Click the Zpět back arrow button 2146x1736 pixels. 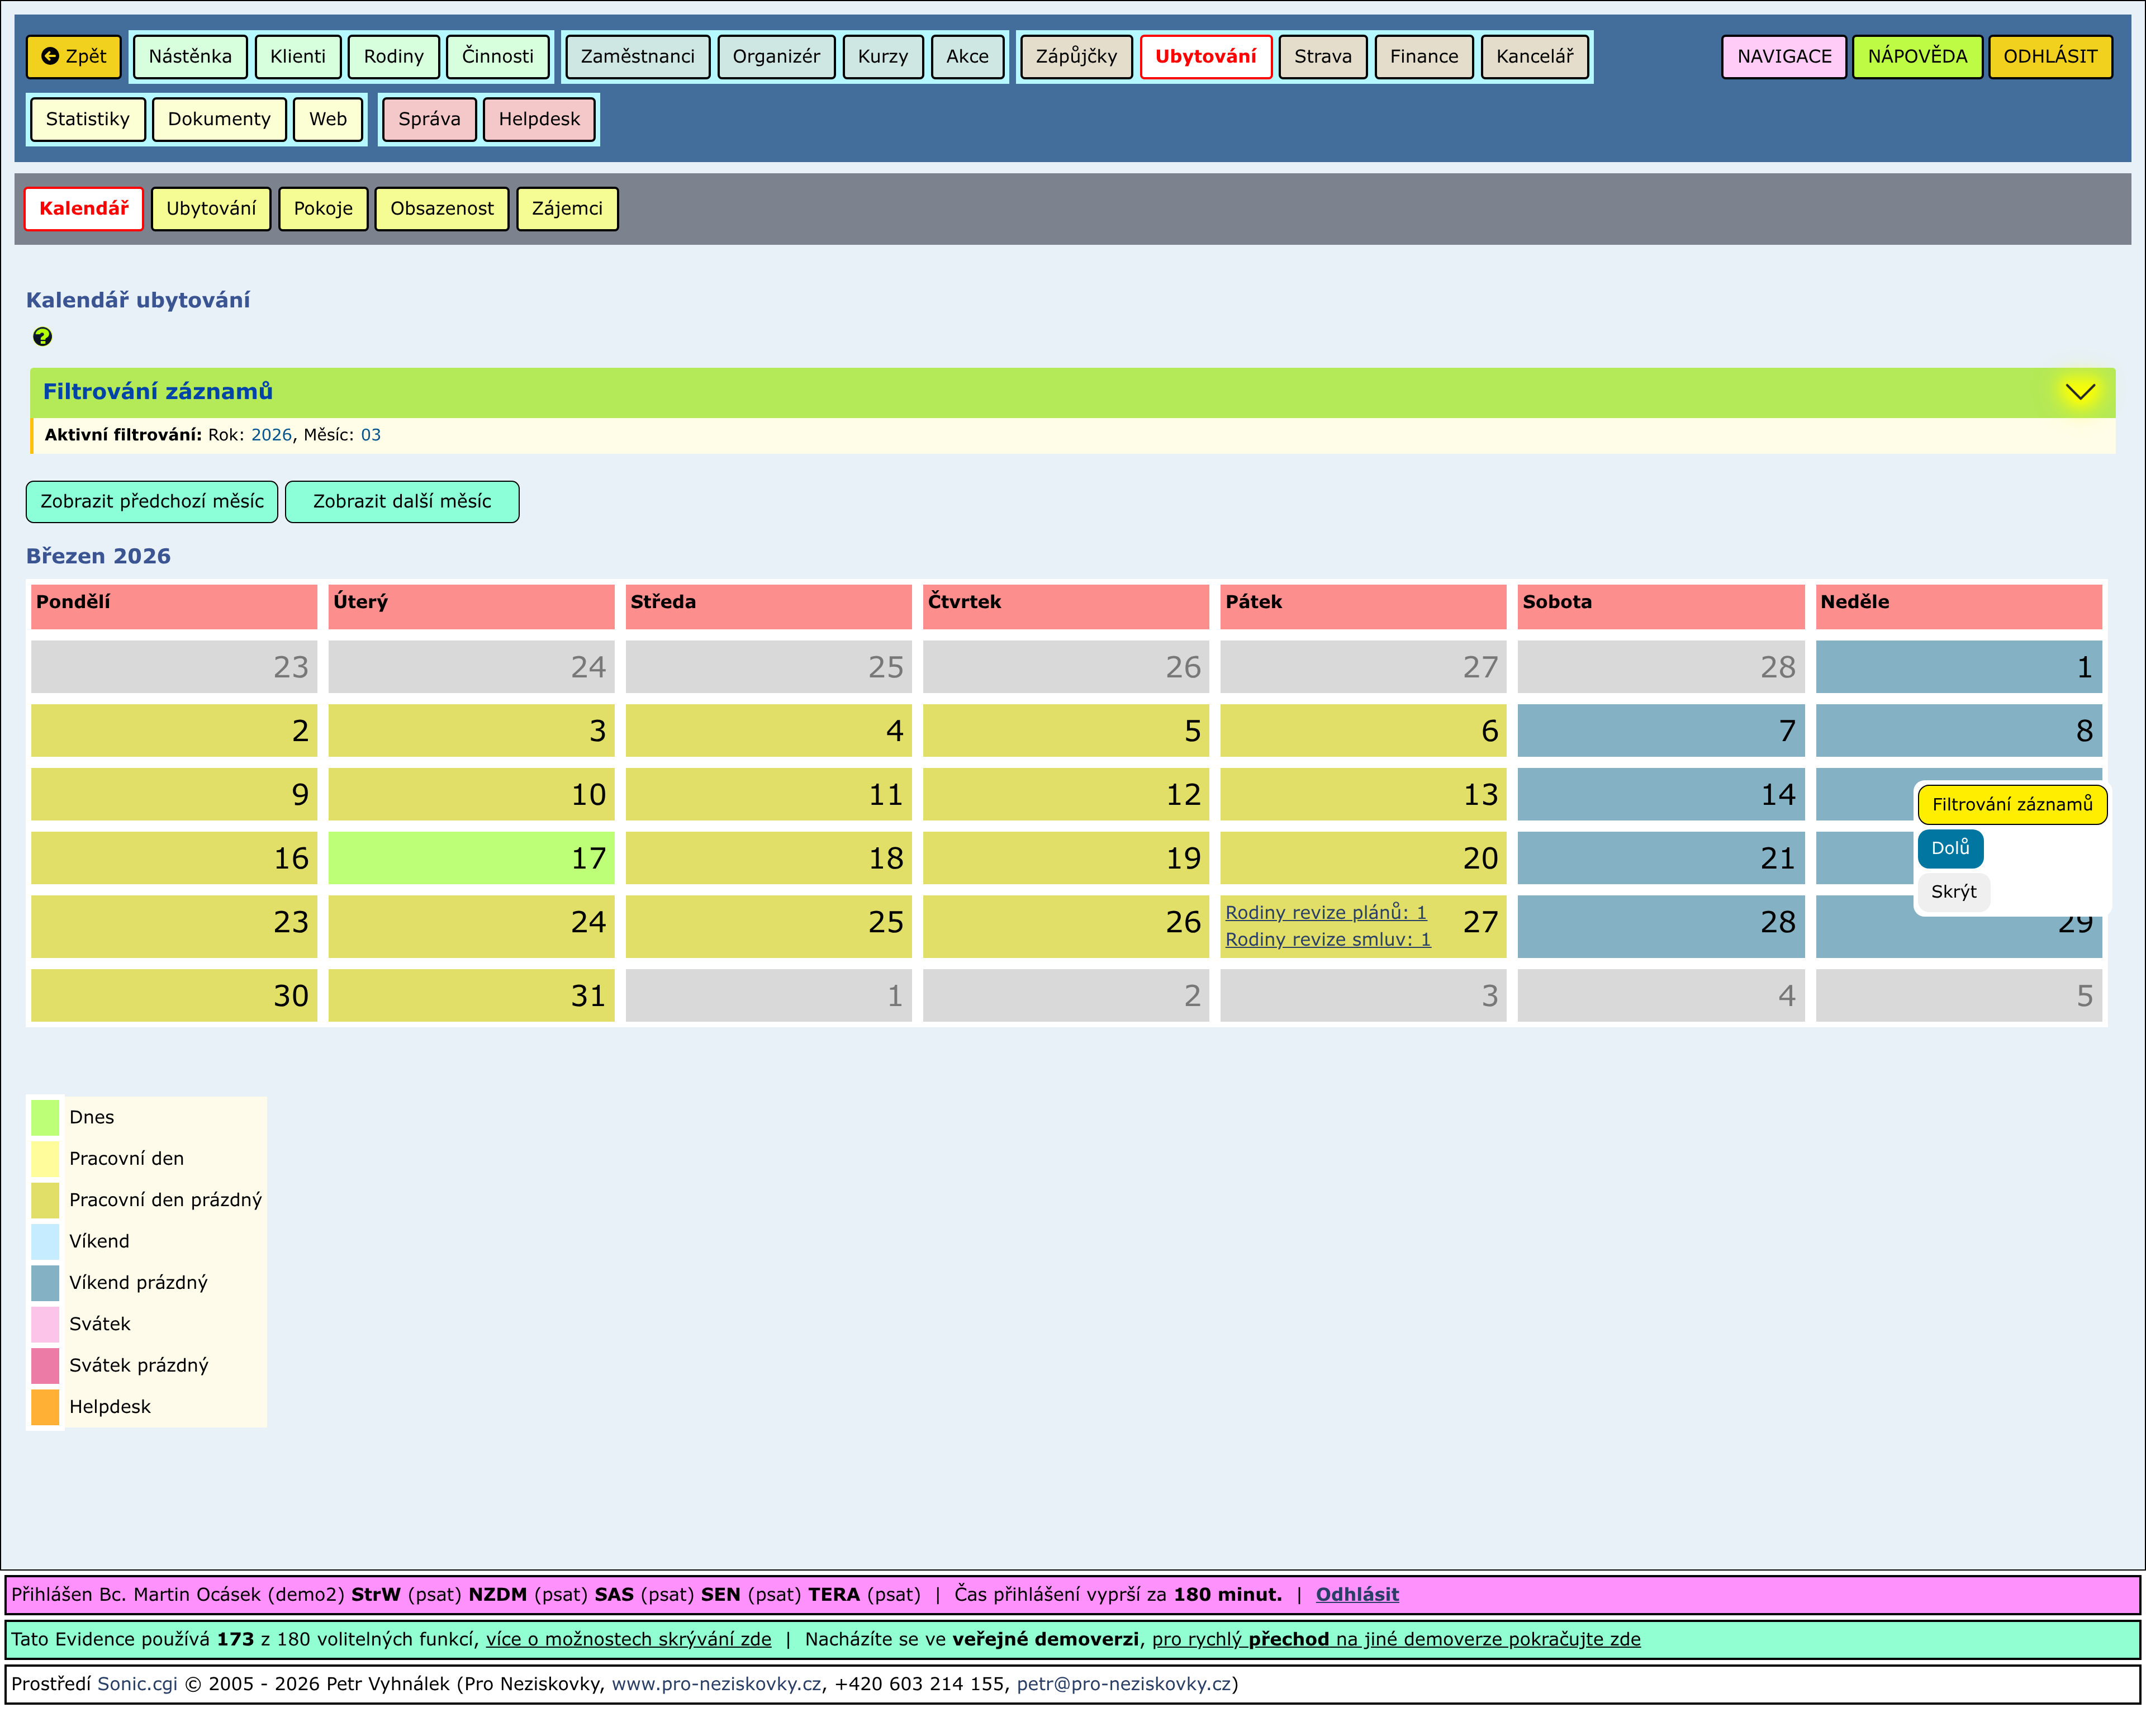[x=74, y=56]
